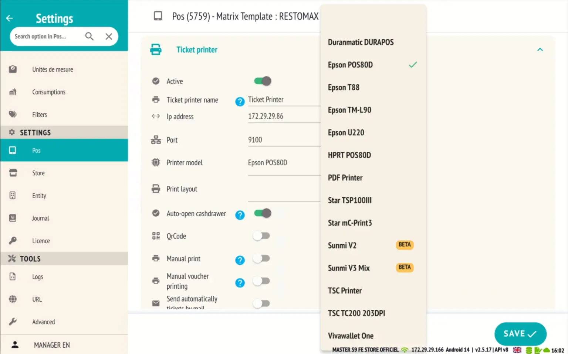Viewport: 568px width, 354px height.
Task: Choose TSC Printer option
Action: click(373, 291)
